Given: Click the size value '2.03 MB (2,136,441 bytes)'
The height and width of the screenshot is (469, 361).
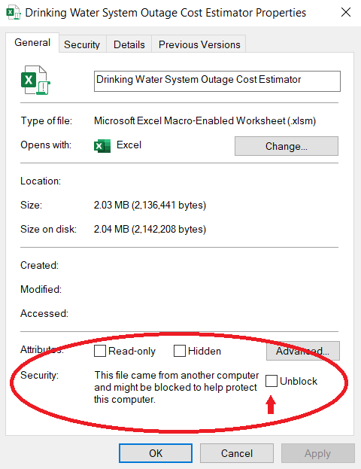Looking at the screenshot, I should (x=150, y=206).
